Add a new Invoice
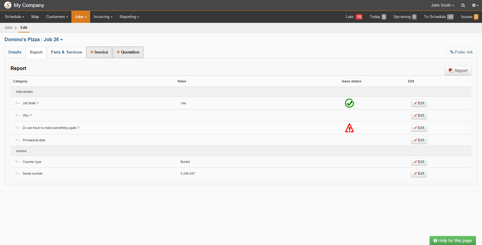482x245 pixels. tap(99, 52)
